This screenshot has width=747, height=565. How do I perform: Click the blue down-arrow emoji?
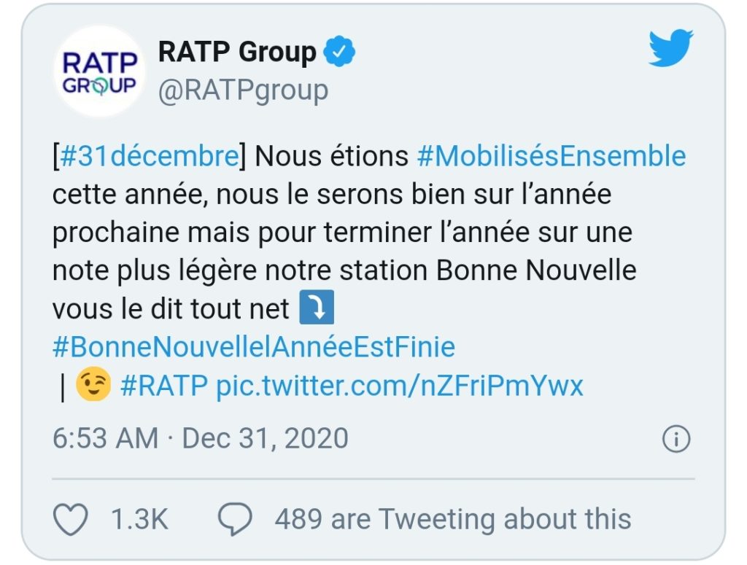[x=317, y=309]
